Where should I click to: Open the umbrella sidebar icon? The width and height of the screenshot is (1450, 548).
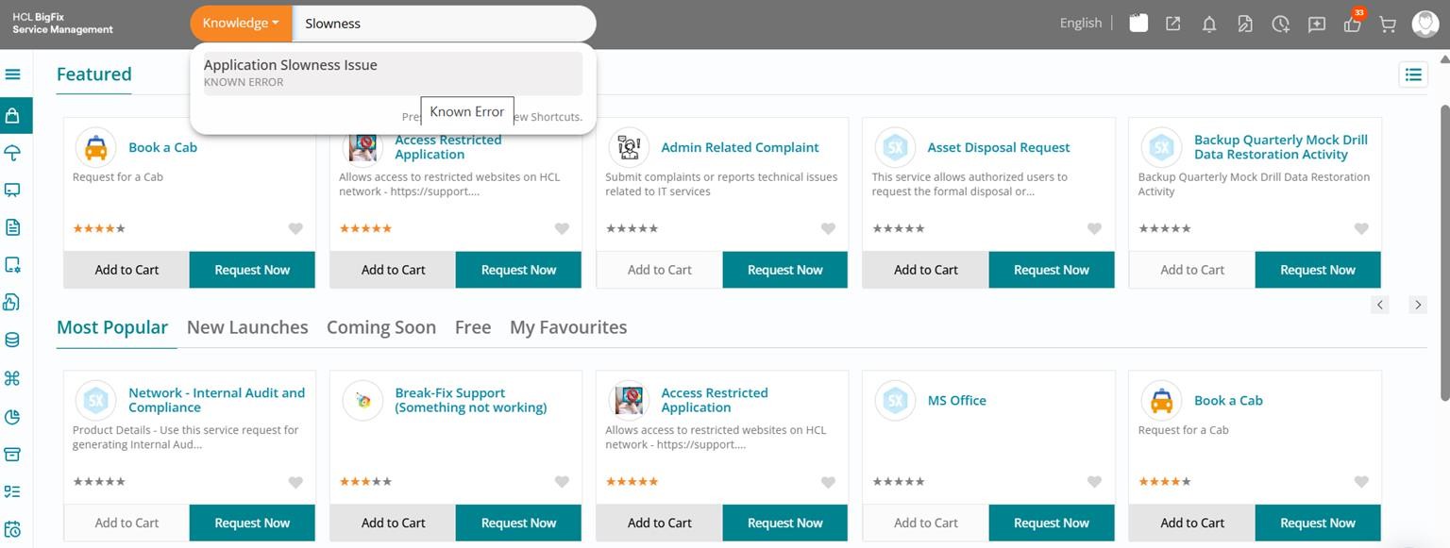click(13, 153)
